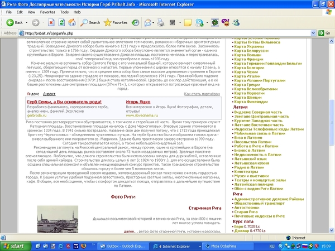This screenshot has width=335, height=251.
Task: Open 'Музеи и выставки' sidebar link
Action: point(251,176)
